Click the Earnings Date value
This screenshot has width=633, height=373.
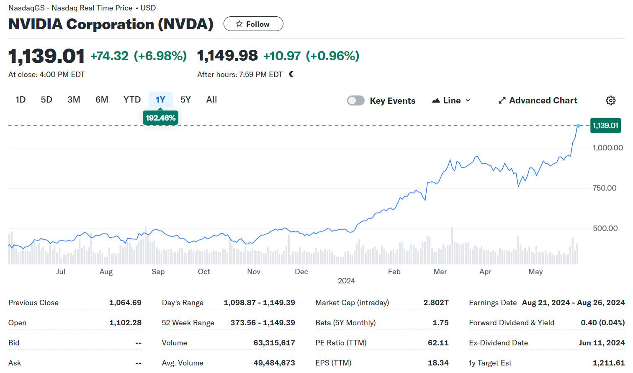click(573, 303)
